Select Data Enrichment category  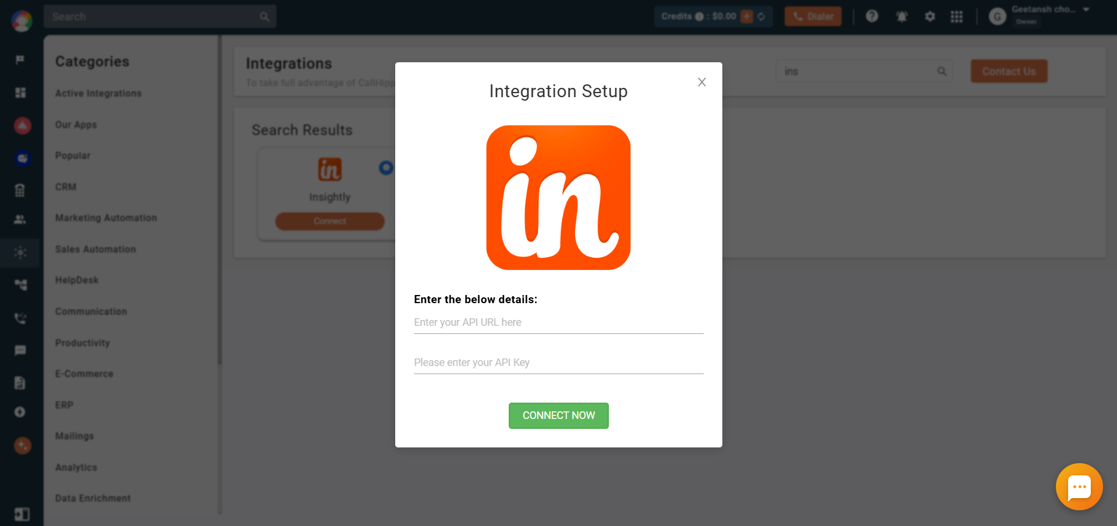[x=93, y=498]
